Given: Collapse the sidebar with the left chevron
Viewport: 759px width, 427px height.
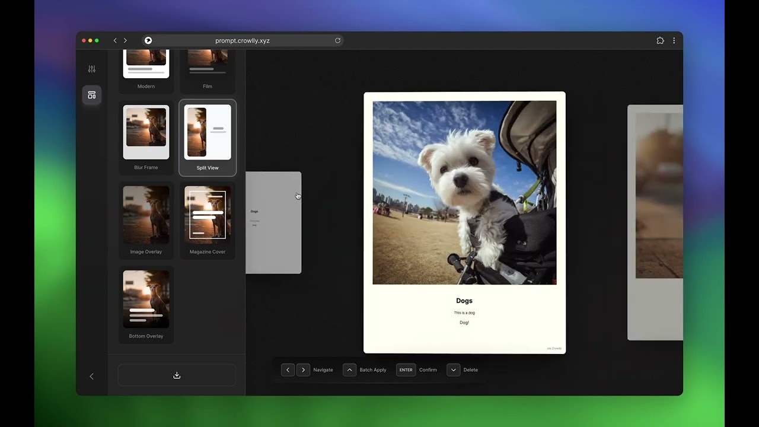Looking at the screenshot, I should coord(91,376).
